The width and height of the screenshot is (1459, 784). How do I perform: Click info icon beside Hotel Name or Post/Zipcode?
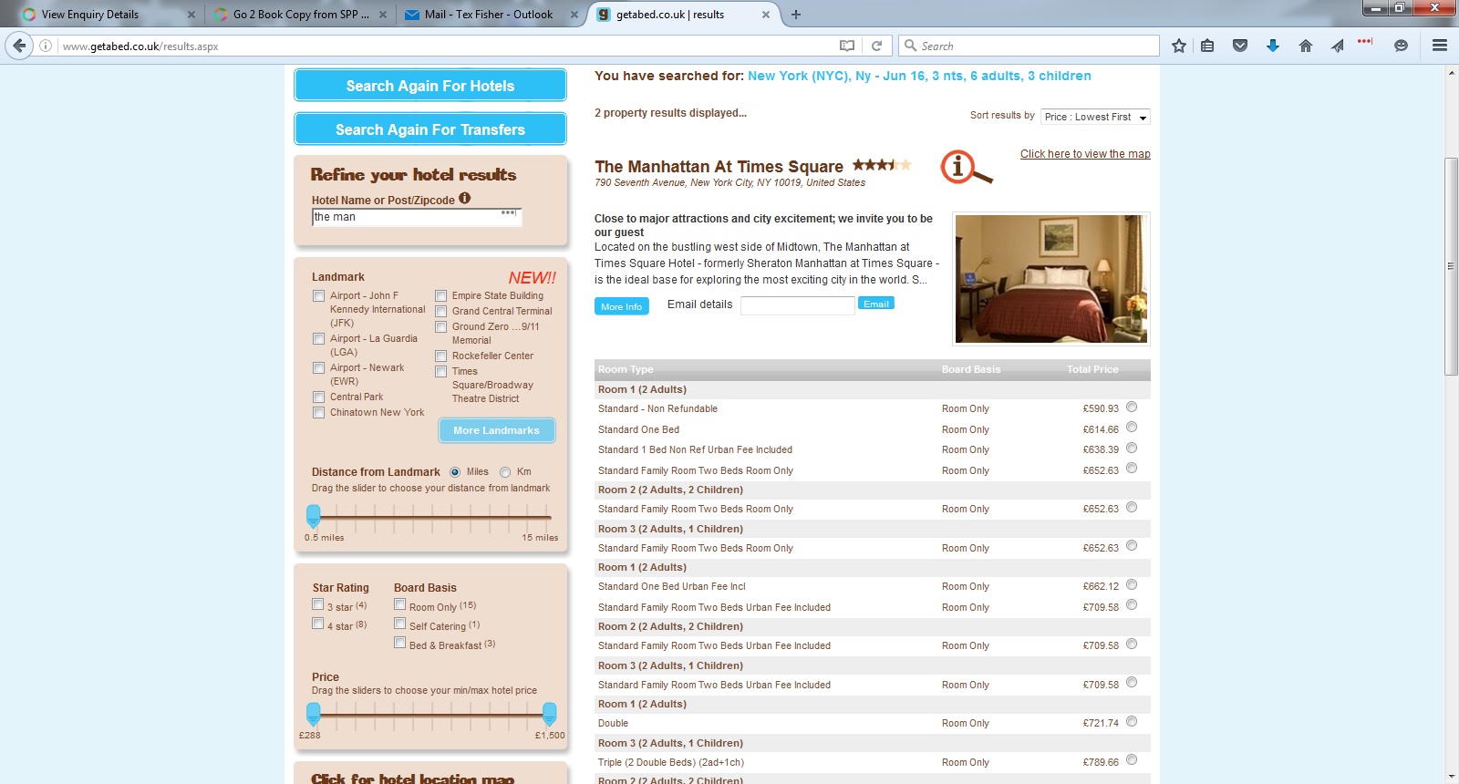point(465,199)
